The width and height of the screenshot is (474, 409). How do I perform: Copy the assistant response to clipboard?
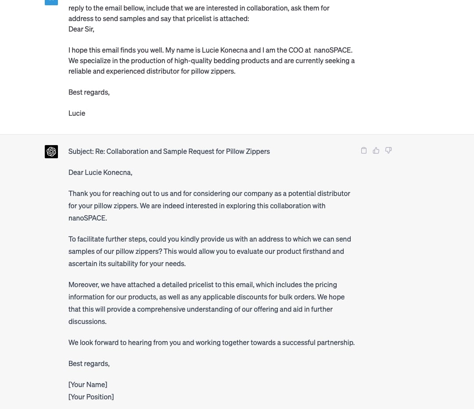[x=364, y=151]
